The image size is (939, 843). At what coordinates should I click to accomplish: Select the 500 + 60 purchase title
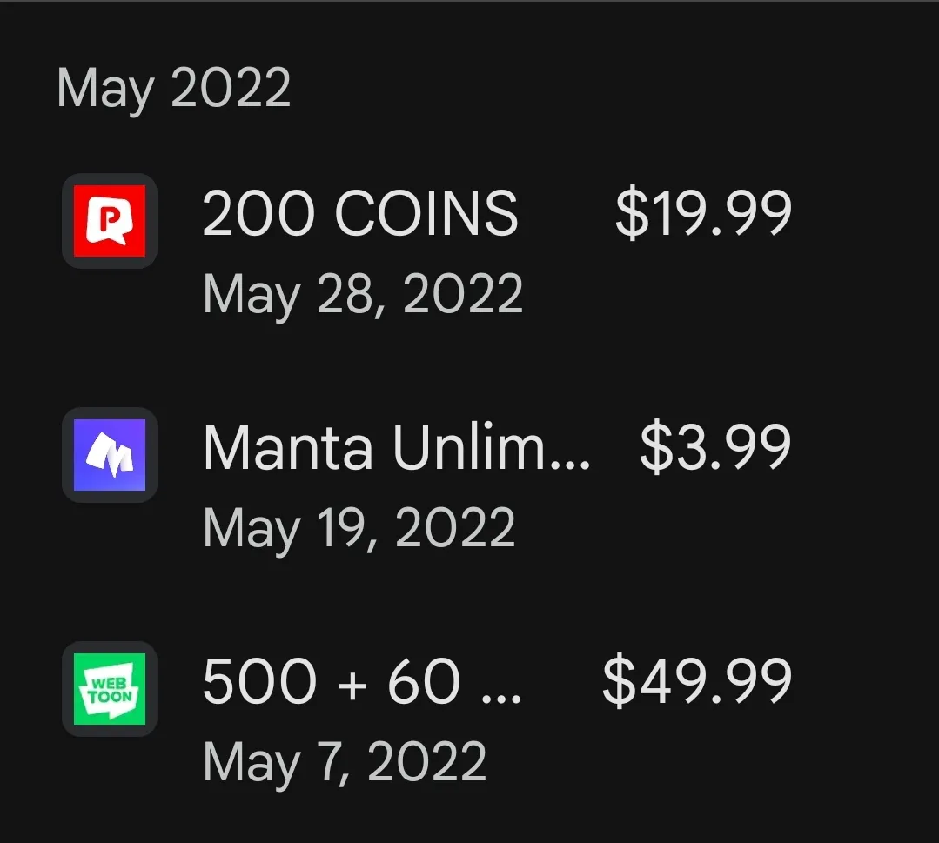361,682
